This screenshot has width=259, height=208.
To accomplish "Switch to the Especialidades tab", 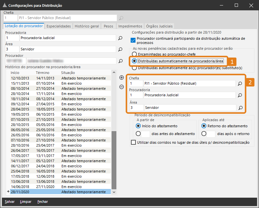I will (x=59, y=26).
